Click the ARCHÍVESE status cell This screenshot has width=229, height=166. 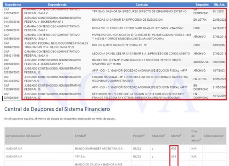(201, 62)
